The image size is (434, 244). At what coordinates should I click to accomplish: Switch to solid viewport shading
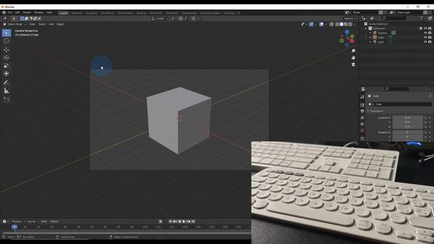[342, 24]
